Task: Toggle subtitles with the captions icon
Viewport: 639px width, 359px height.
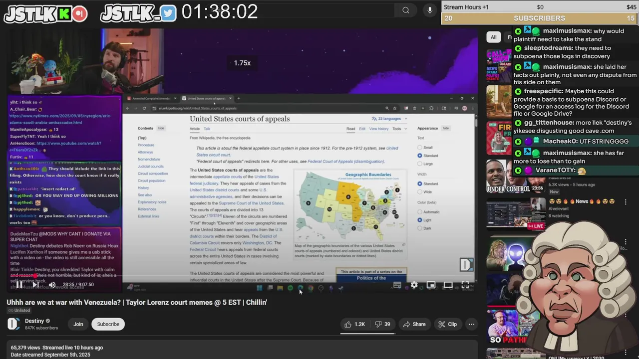Action: 397,285
